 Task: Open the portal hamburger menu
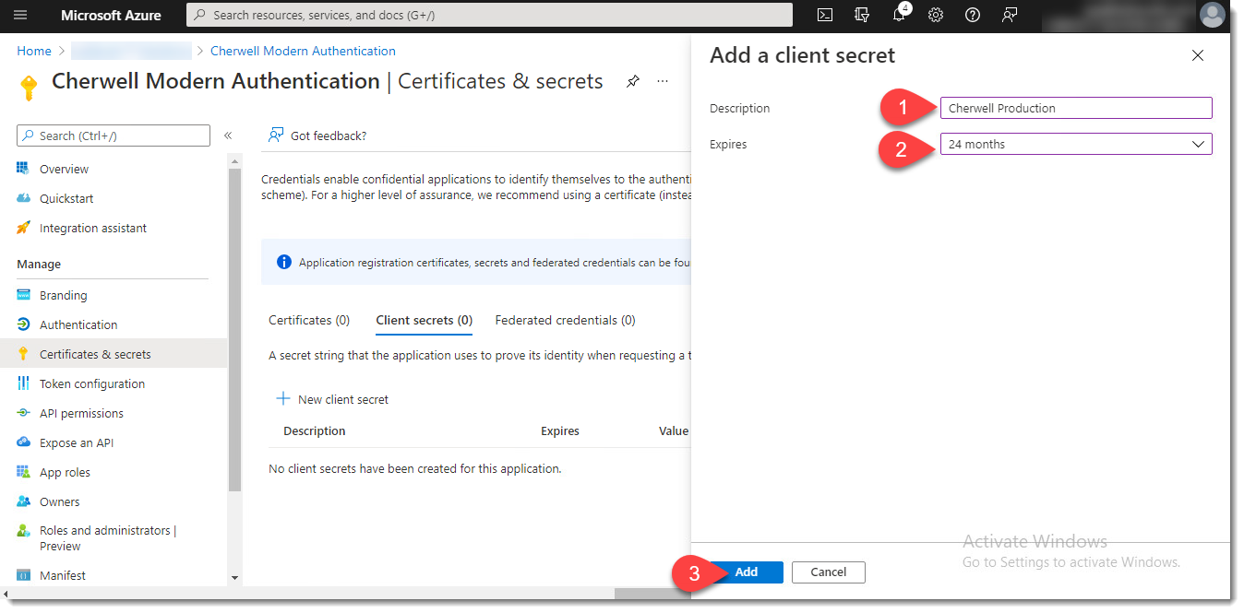point(20,15)
